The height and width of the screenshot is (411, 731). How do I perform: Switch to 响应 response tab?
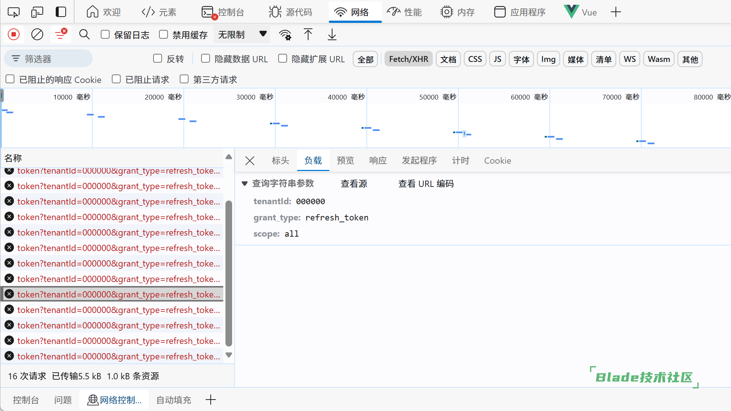378,161
